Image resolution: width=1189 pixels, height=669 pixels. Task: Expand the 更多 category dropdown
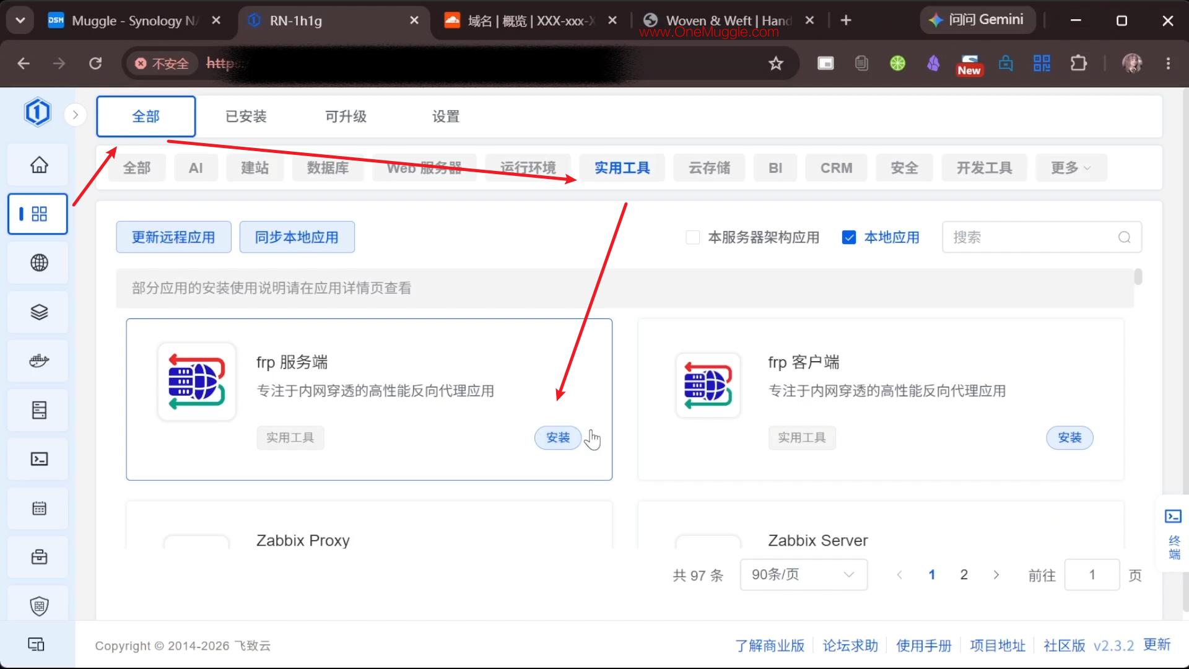pyautogui.click(x=1071, y=168)
